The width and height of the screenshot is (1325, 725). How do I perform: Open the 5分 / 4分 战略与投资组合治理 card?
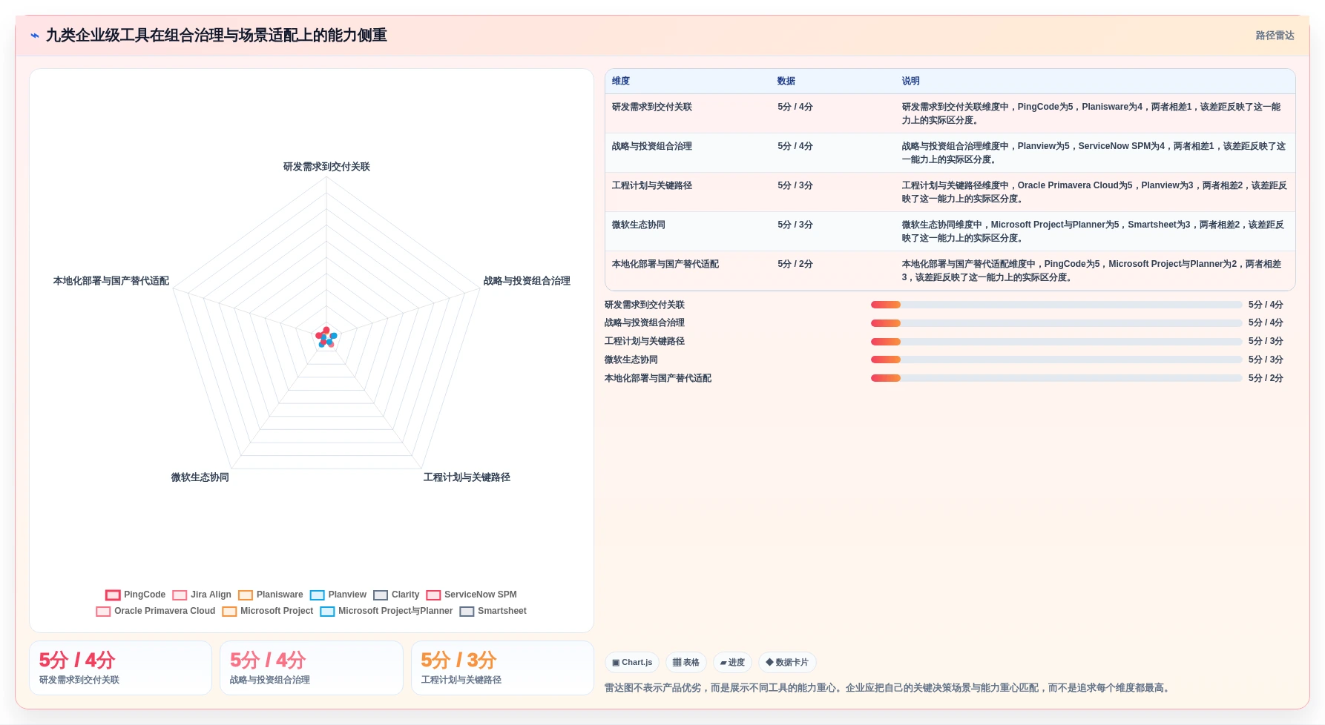312,668
